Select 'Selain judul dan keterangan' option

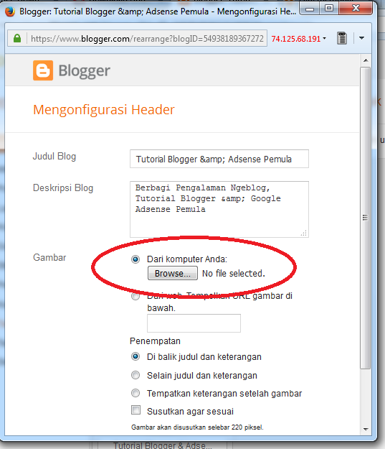(136, 375)
